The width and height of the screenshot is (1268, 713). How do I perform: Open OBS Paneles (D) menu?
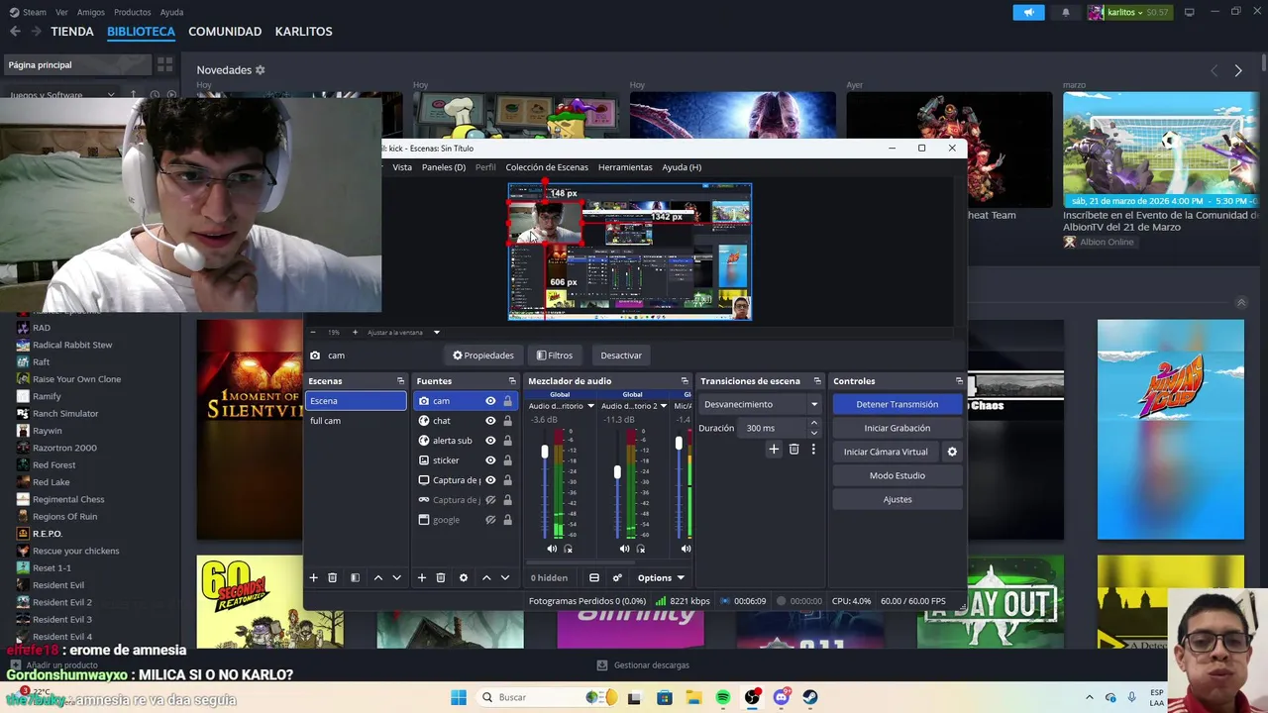coord(444,167)
